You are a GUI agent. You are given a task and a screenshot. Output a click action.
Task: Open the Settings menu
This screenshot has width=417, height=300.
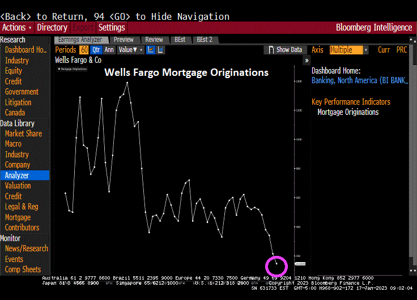pyautogui.click(x=112, y=27)
